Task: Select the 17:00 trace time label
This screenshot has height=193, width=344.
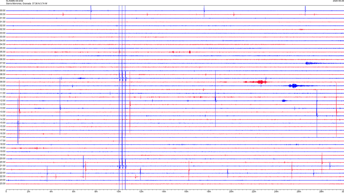Action: point(3,137)
